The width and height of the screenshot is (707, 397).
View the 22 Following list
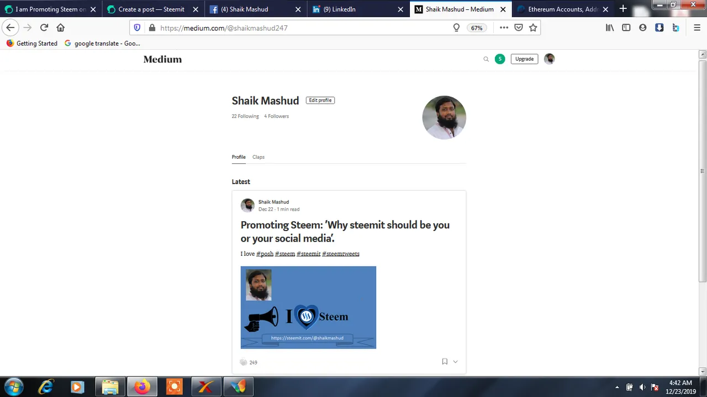[x=245, y=116]
